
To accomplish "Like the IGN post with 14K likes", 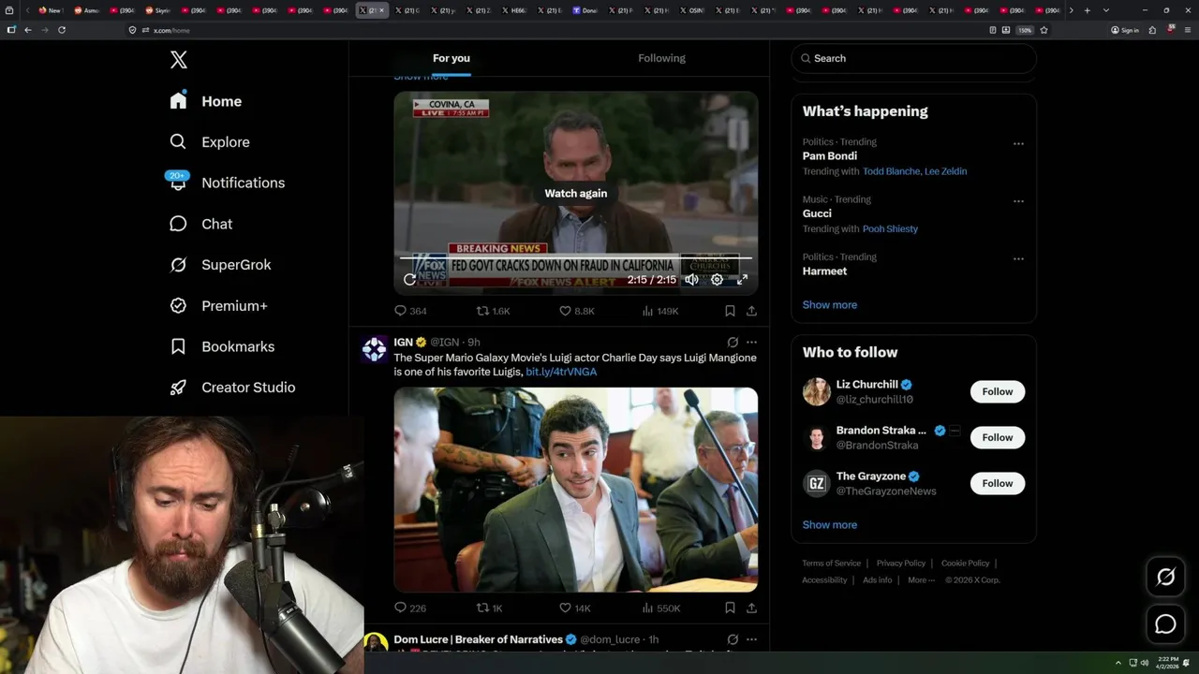I will coord(575,608).
